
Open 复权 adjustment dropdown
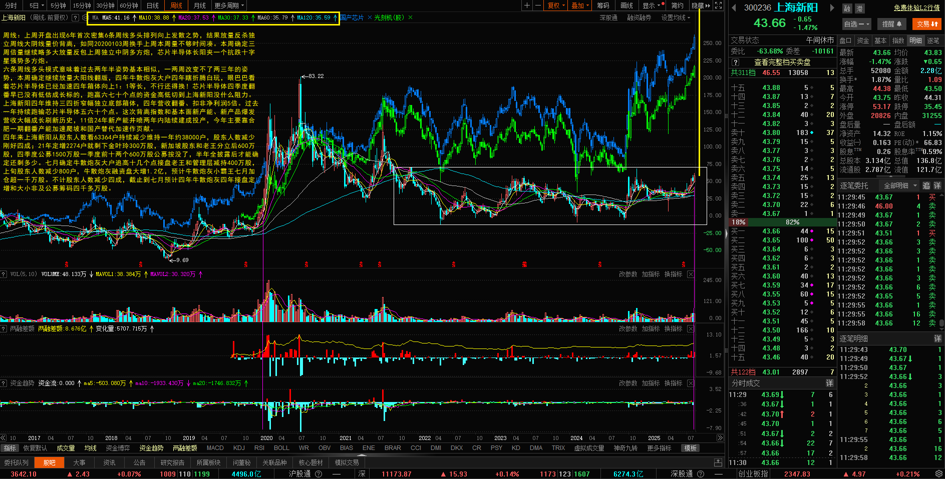click(x=556, y=5)
